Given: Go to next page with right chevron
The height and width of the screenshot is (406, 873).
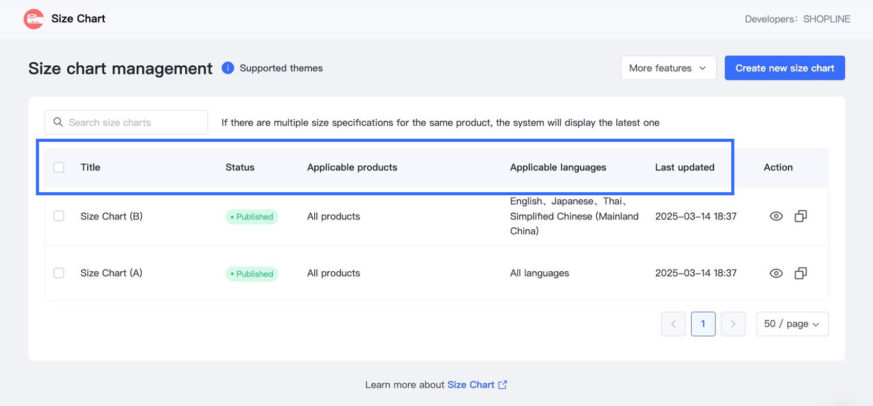Looking at the screenshot, I should tap(733, 324).
